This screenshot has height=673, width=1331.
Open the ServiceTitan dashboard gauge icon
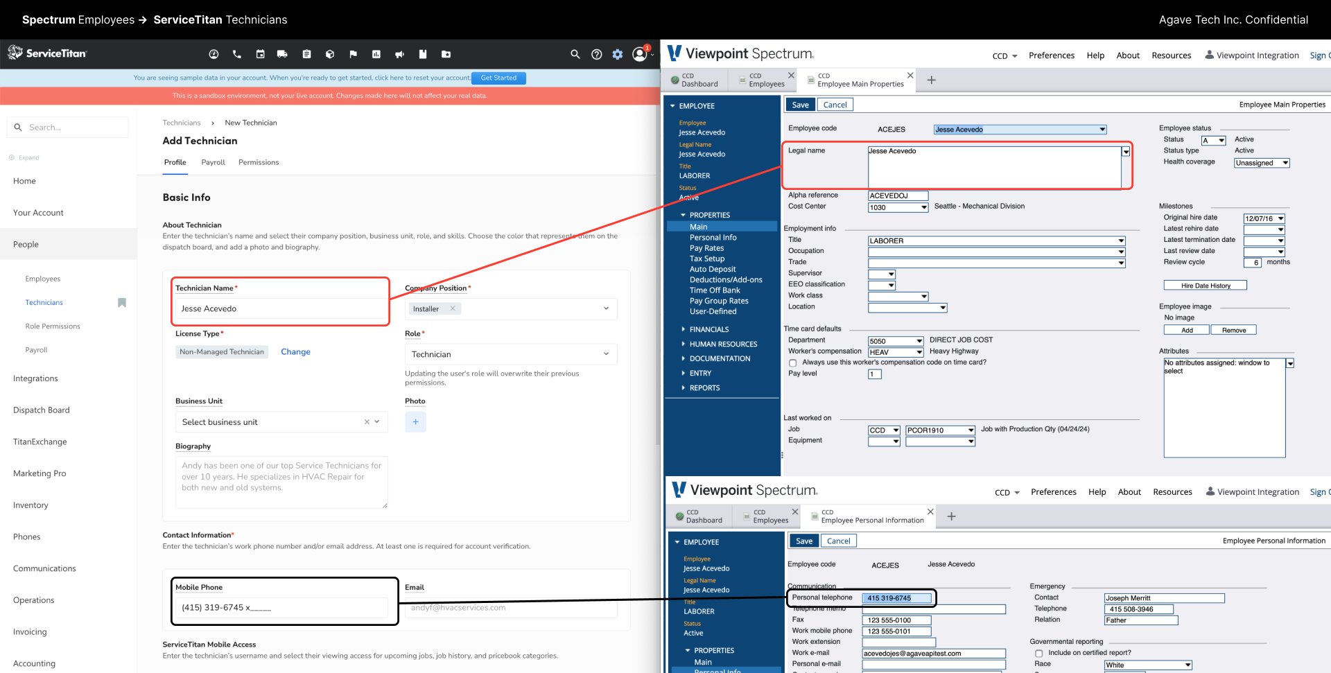tap(214, 54)
